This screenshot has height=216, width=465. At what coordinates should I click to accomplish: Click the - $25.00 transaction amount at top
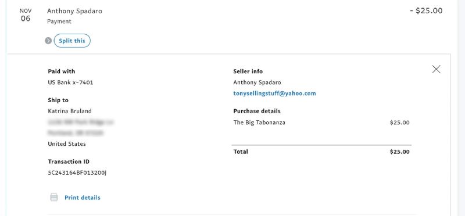(426, 11)
